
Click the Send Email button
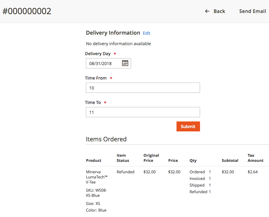(x=252, y=11)
